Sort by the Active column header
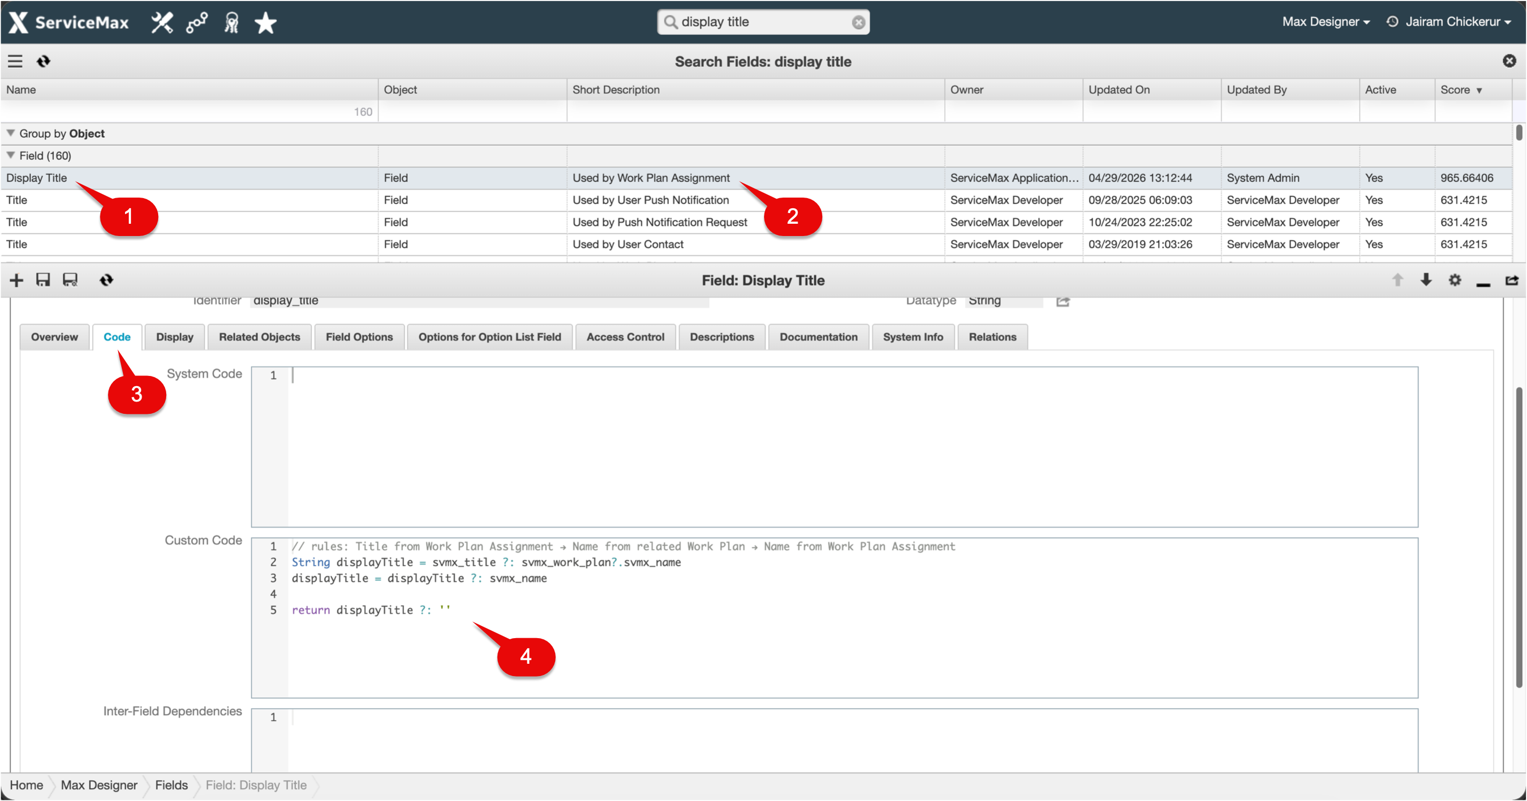This screenshot has width=1527, height=801. [1397, 90]
